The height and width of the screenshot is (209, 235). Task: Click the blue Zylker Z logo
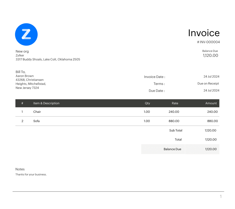click(26, 34)
